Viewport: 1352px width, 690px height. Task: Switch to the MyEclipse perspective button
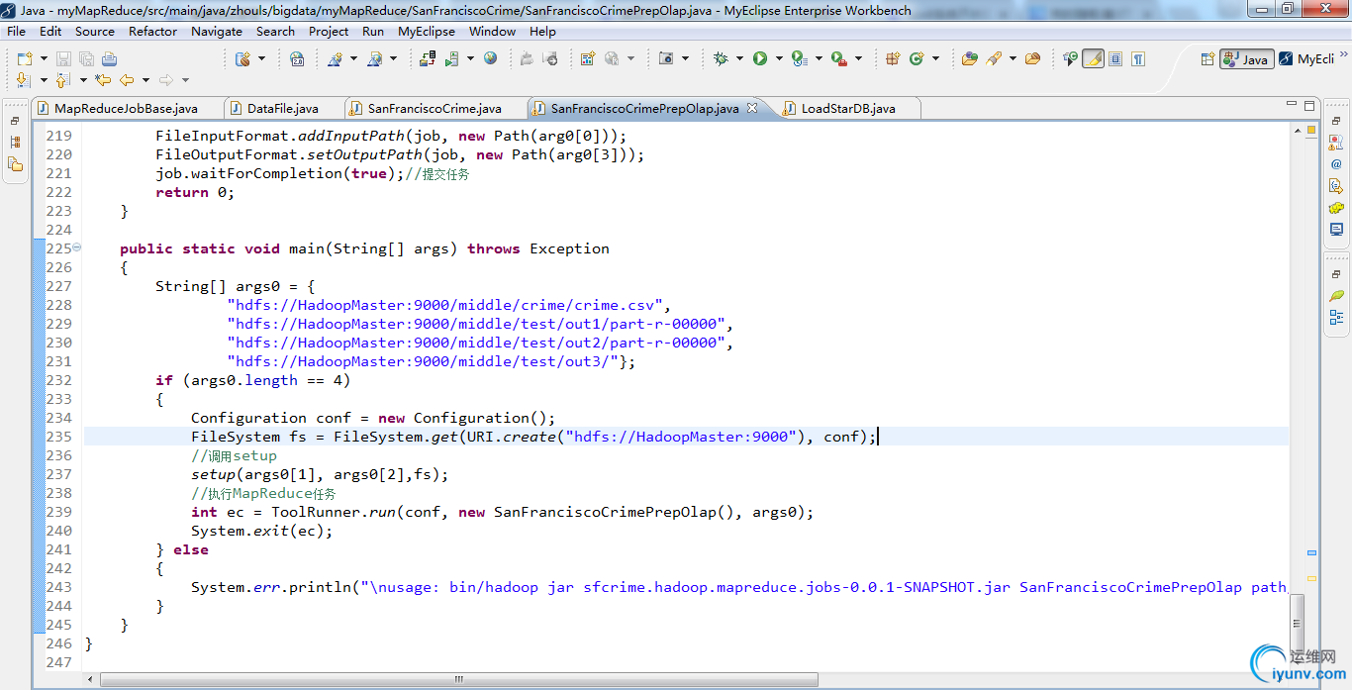pos(1306,59)
